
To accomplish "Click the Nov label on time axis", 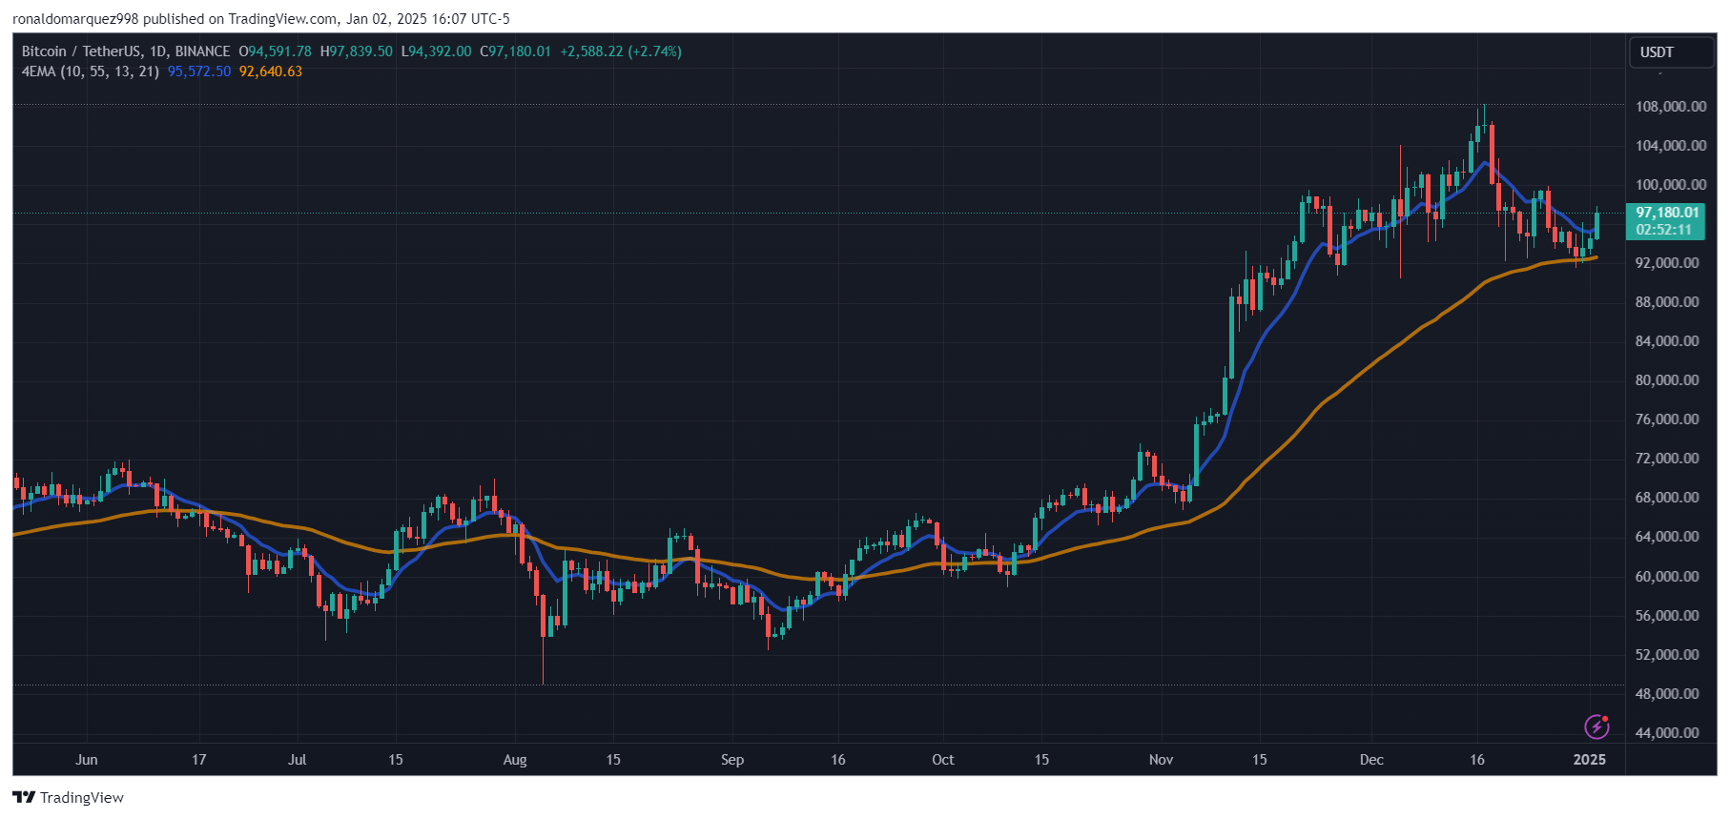I will click(x=1161, y=760).
